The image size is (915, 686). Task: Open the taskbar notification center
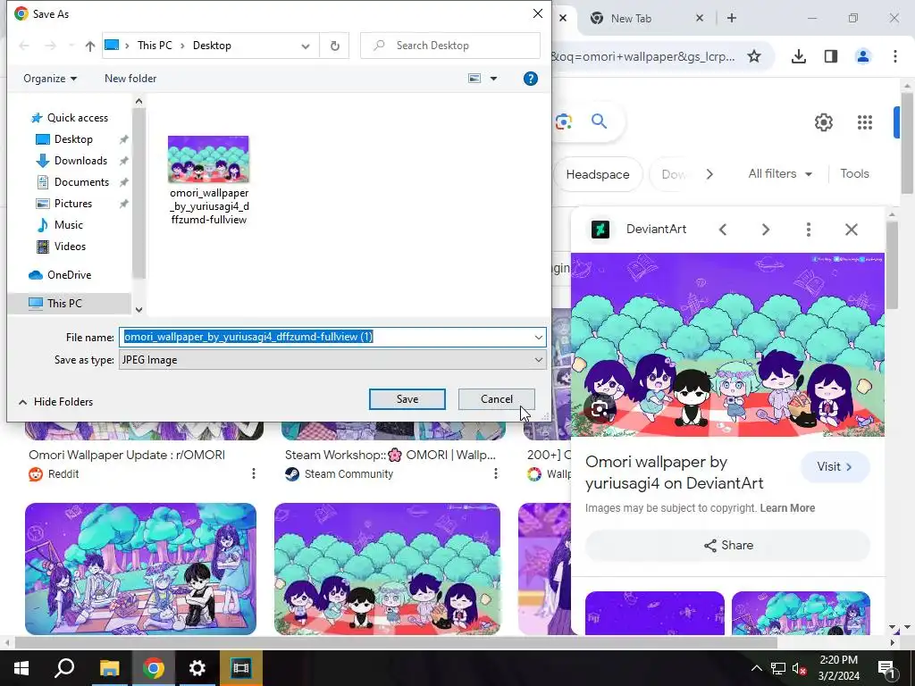886,668
